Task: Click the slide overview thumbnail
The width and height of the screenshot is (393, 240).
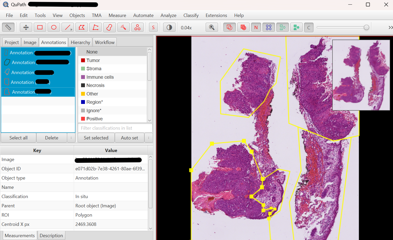Action: (361, 75)
